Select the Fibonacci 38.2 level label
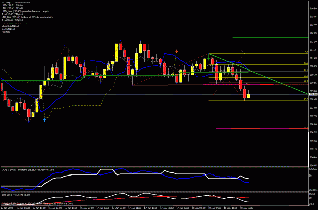Viewport: 318px width, 210px height. coord(306,70)
